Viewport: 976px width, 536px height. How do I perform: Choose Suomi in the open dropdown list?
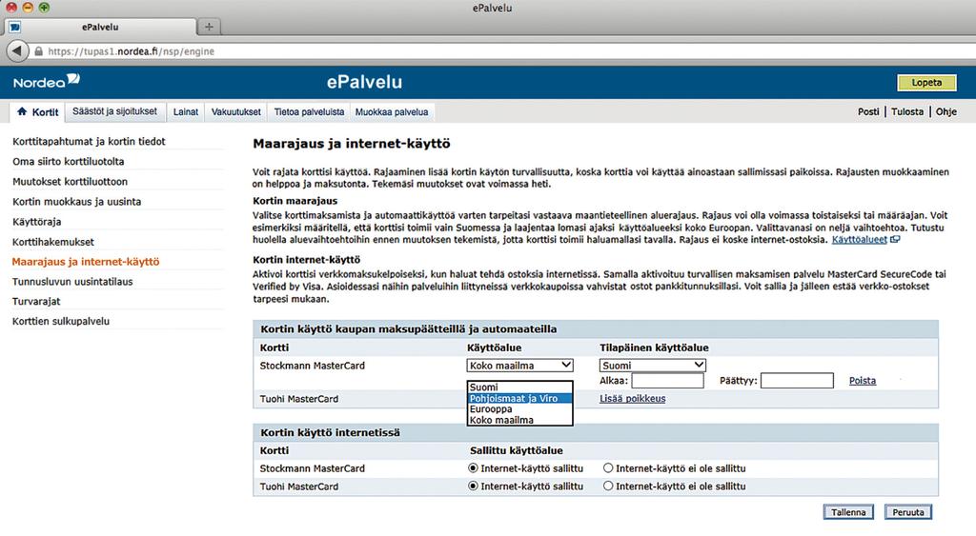tap(519, 387)
